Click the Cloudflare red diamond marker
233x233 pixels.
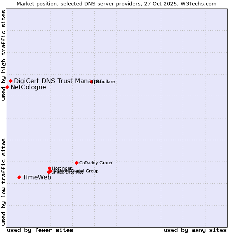pos(92,82)
